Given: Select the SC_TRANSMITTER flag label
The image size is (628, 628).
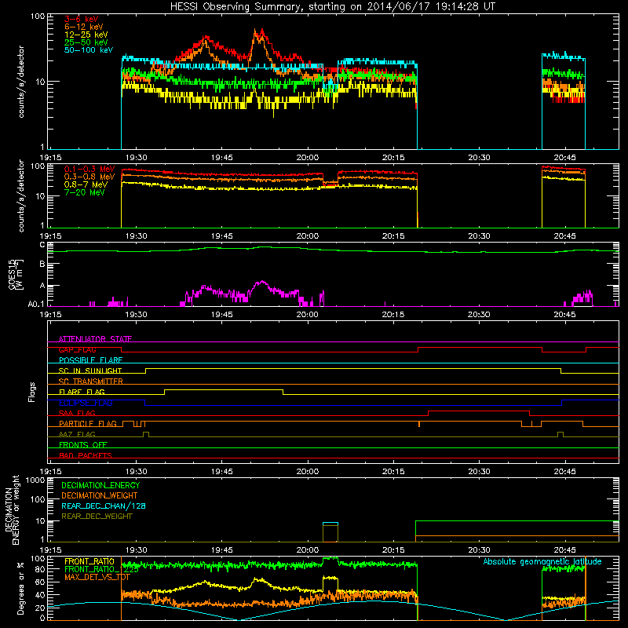Looking at the screenshot, I should pyautogui.click(x=90, y=382).
